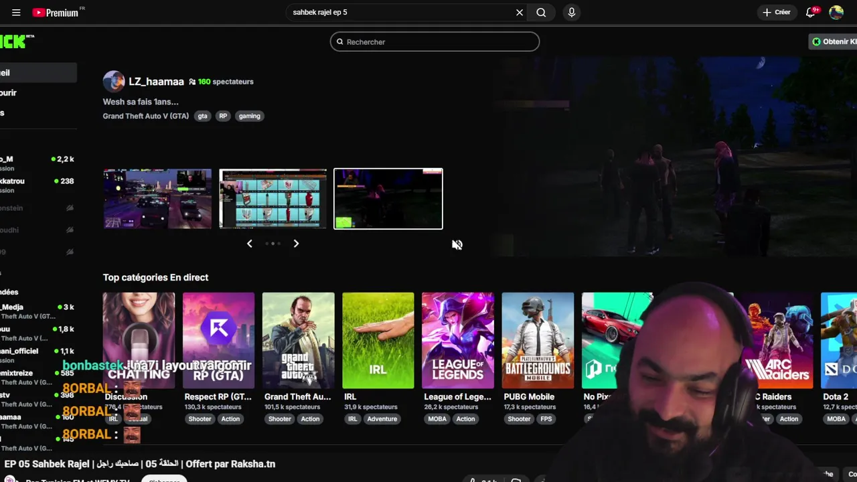
Task: Click Action tag under Grand Theft Auto
Action: point(310,419)
